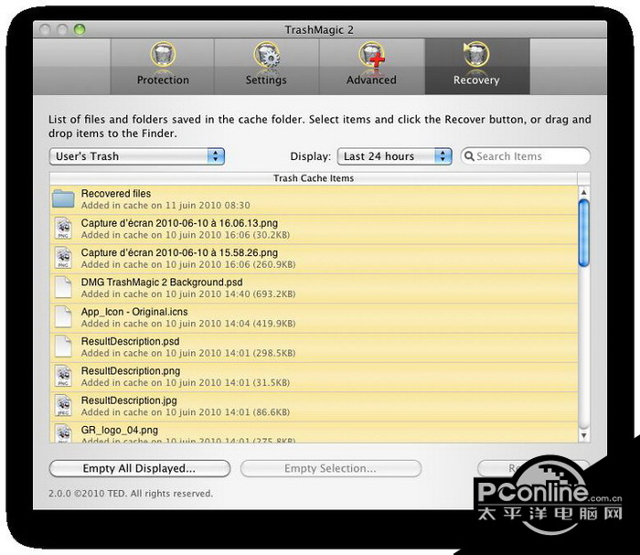The width and height of the screenshot is (640, 555).
Task: Open the Protection trash can icon
Action: pyautogui.click(x=163, y=55)
